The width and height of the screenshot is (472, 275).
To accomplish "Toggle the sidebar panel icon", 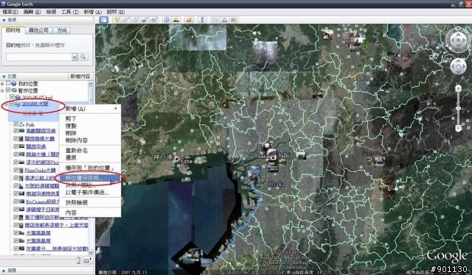I will pos(103,20).
